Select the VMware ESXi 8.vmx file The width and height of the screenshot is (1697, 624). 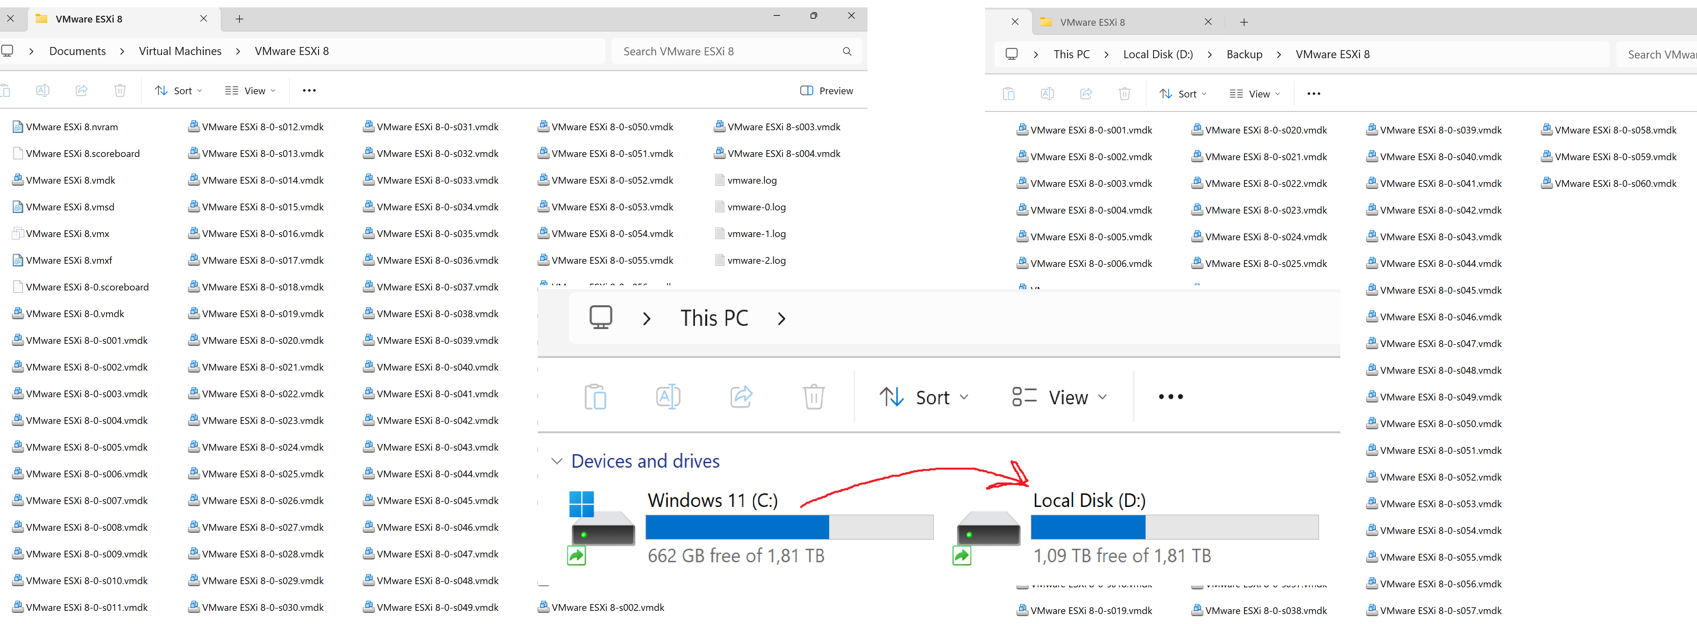point(67,234)
